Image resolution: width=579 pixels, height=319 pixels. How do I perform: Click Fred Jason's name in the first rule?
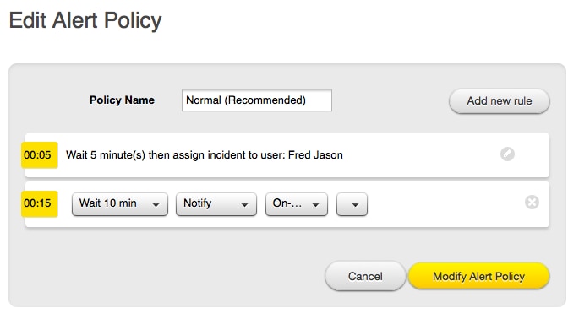point(315,155)
